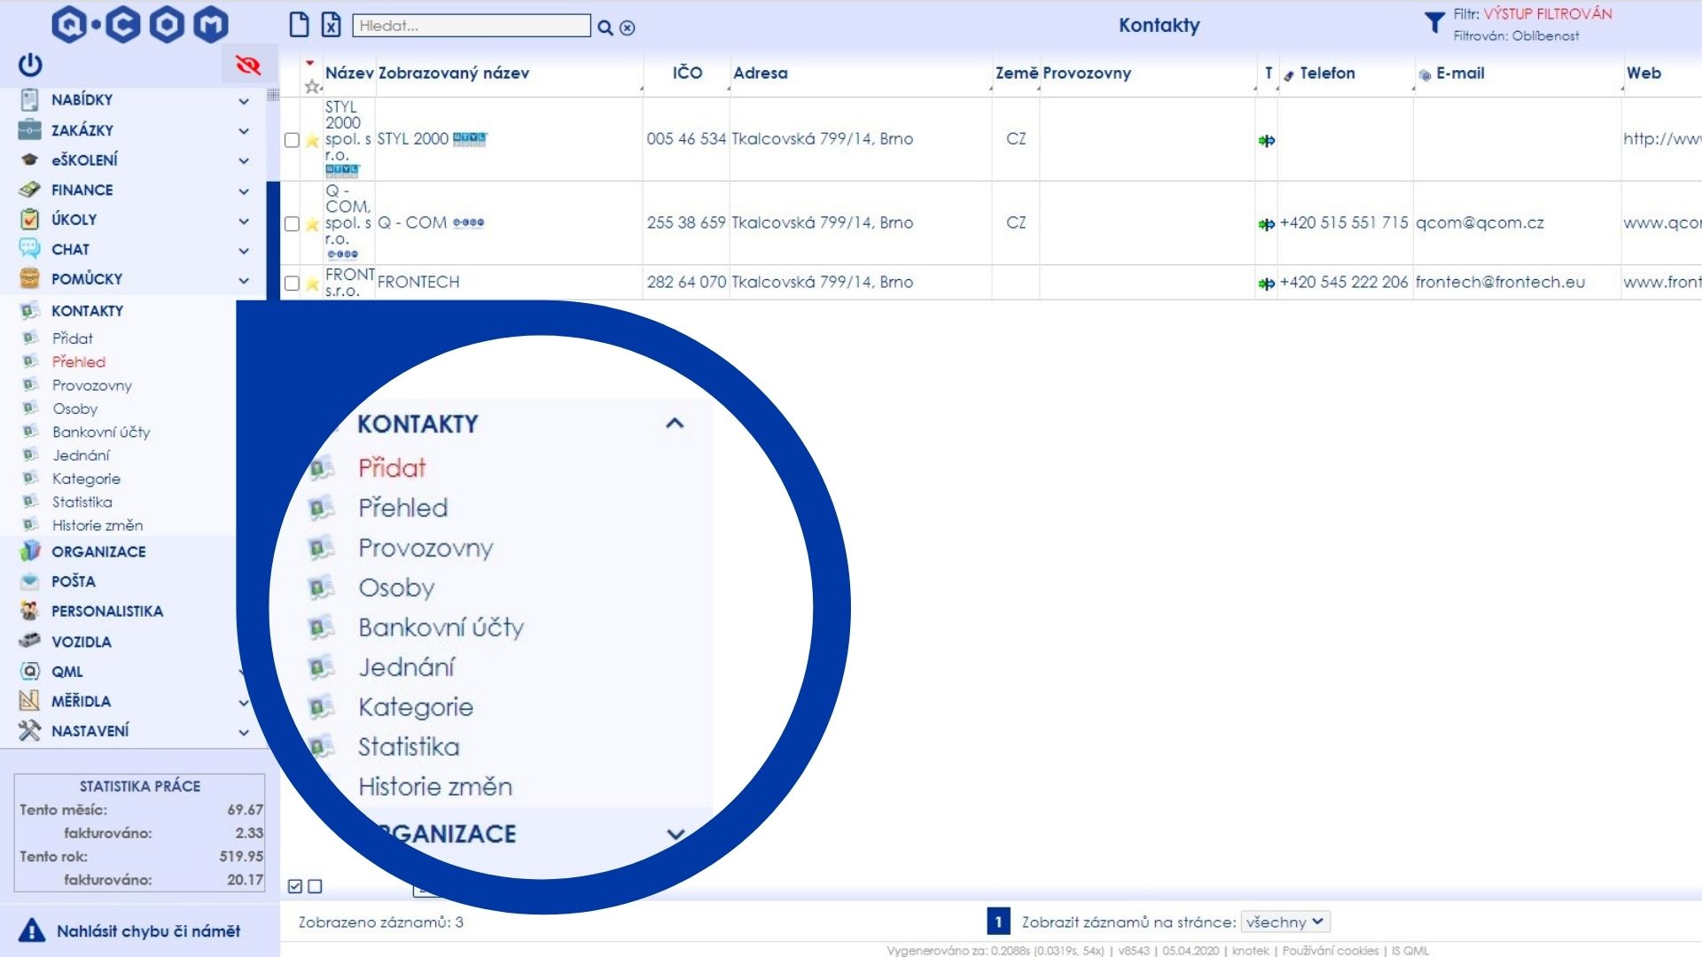Viewport: 1702px width, 957px height.
Task: Click Nahlásit chybu či námět link
Action: click(148, 931)
